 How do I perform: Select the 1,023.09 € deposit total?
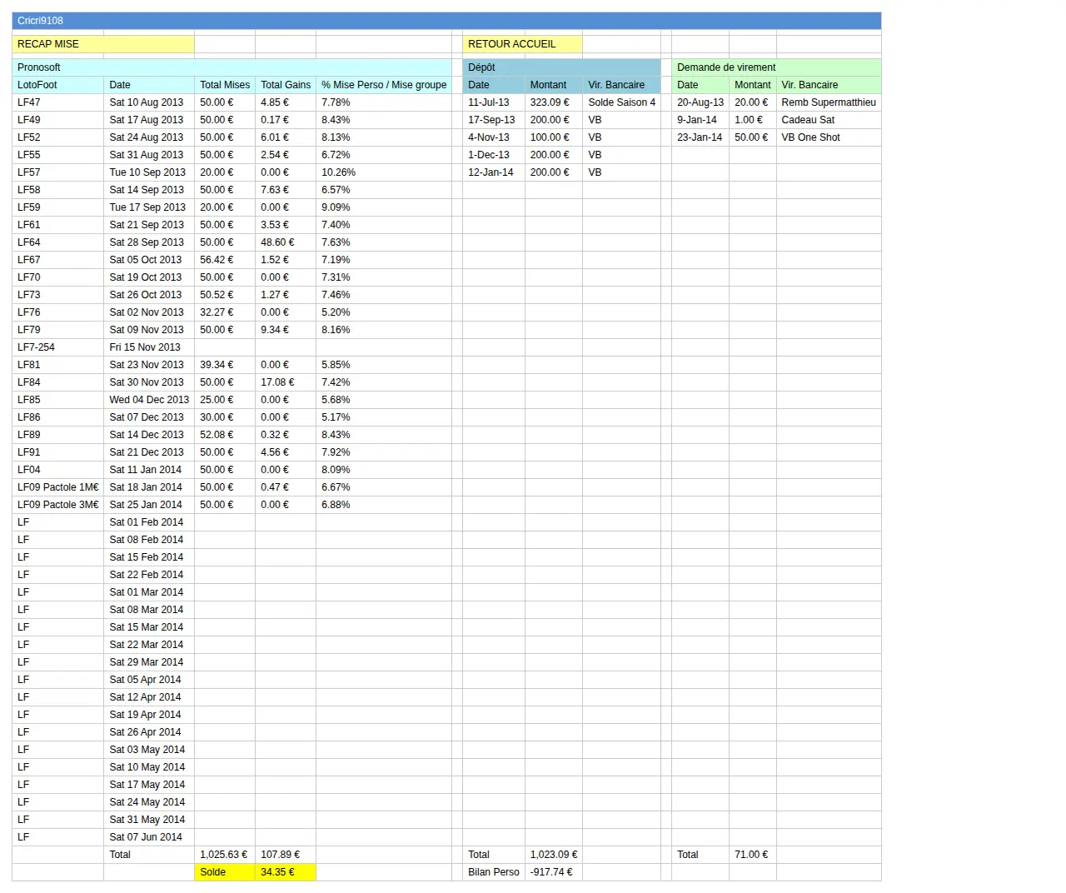[x=554, y=855]
